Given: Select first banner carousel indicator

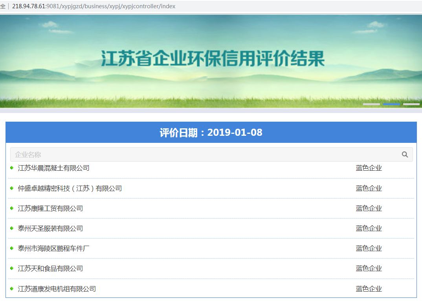Looking at the screenshot, I should [x=371, y=104].
